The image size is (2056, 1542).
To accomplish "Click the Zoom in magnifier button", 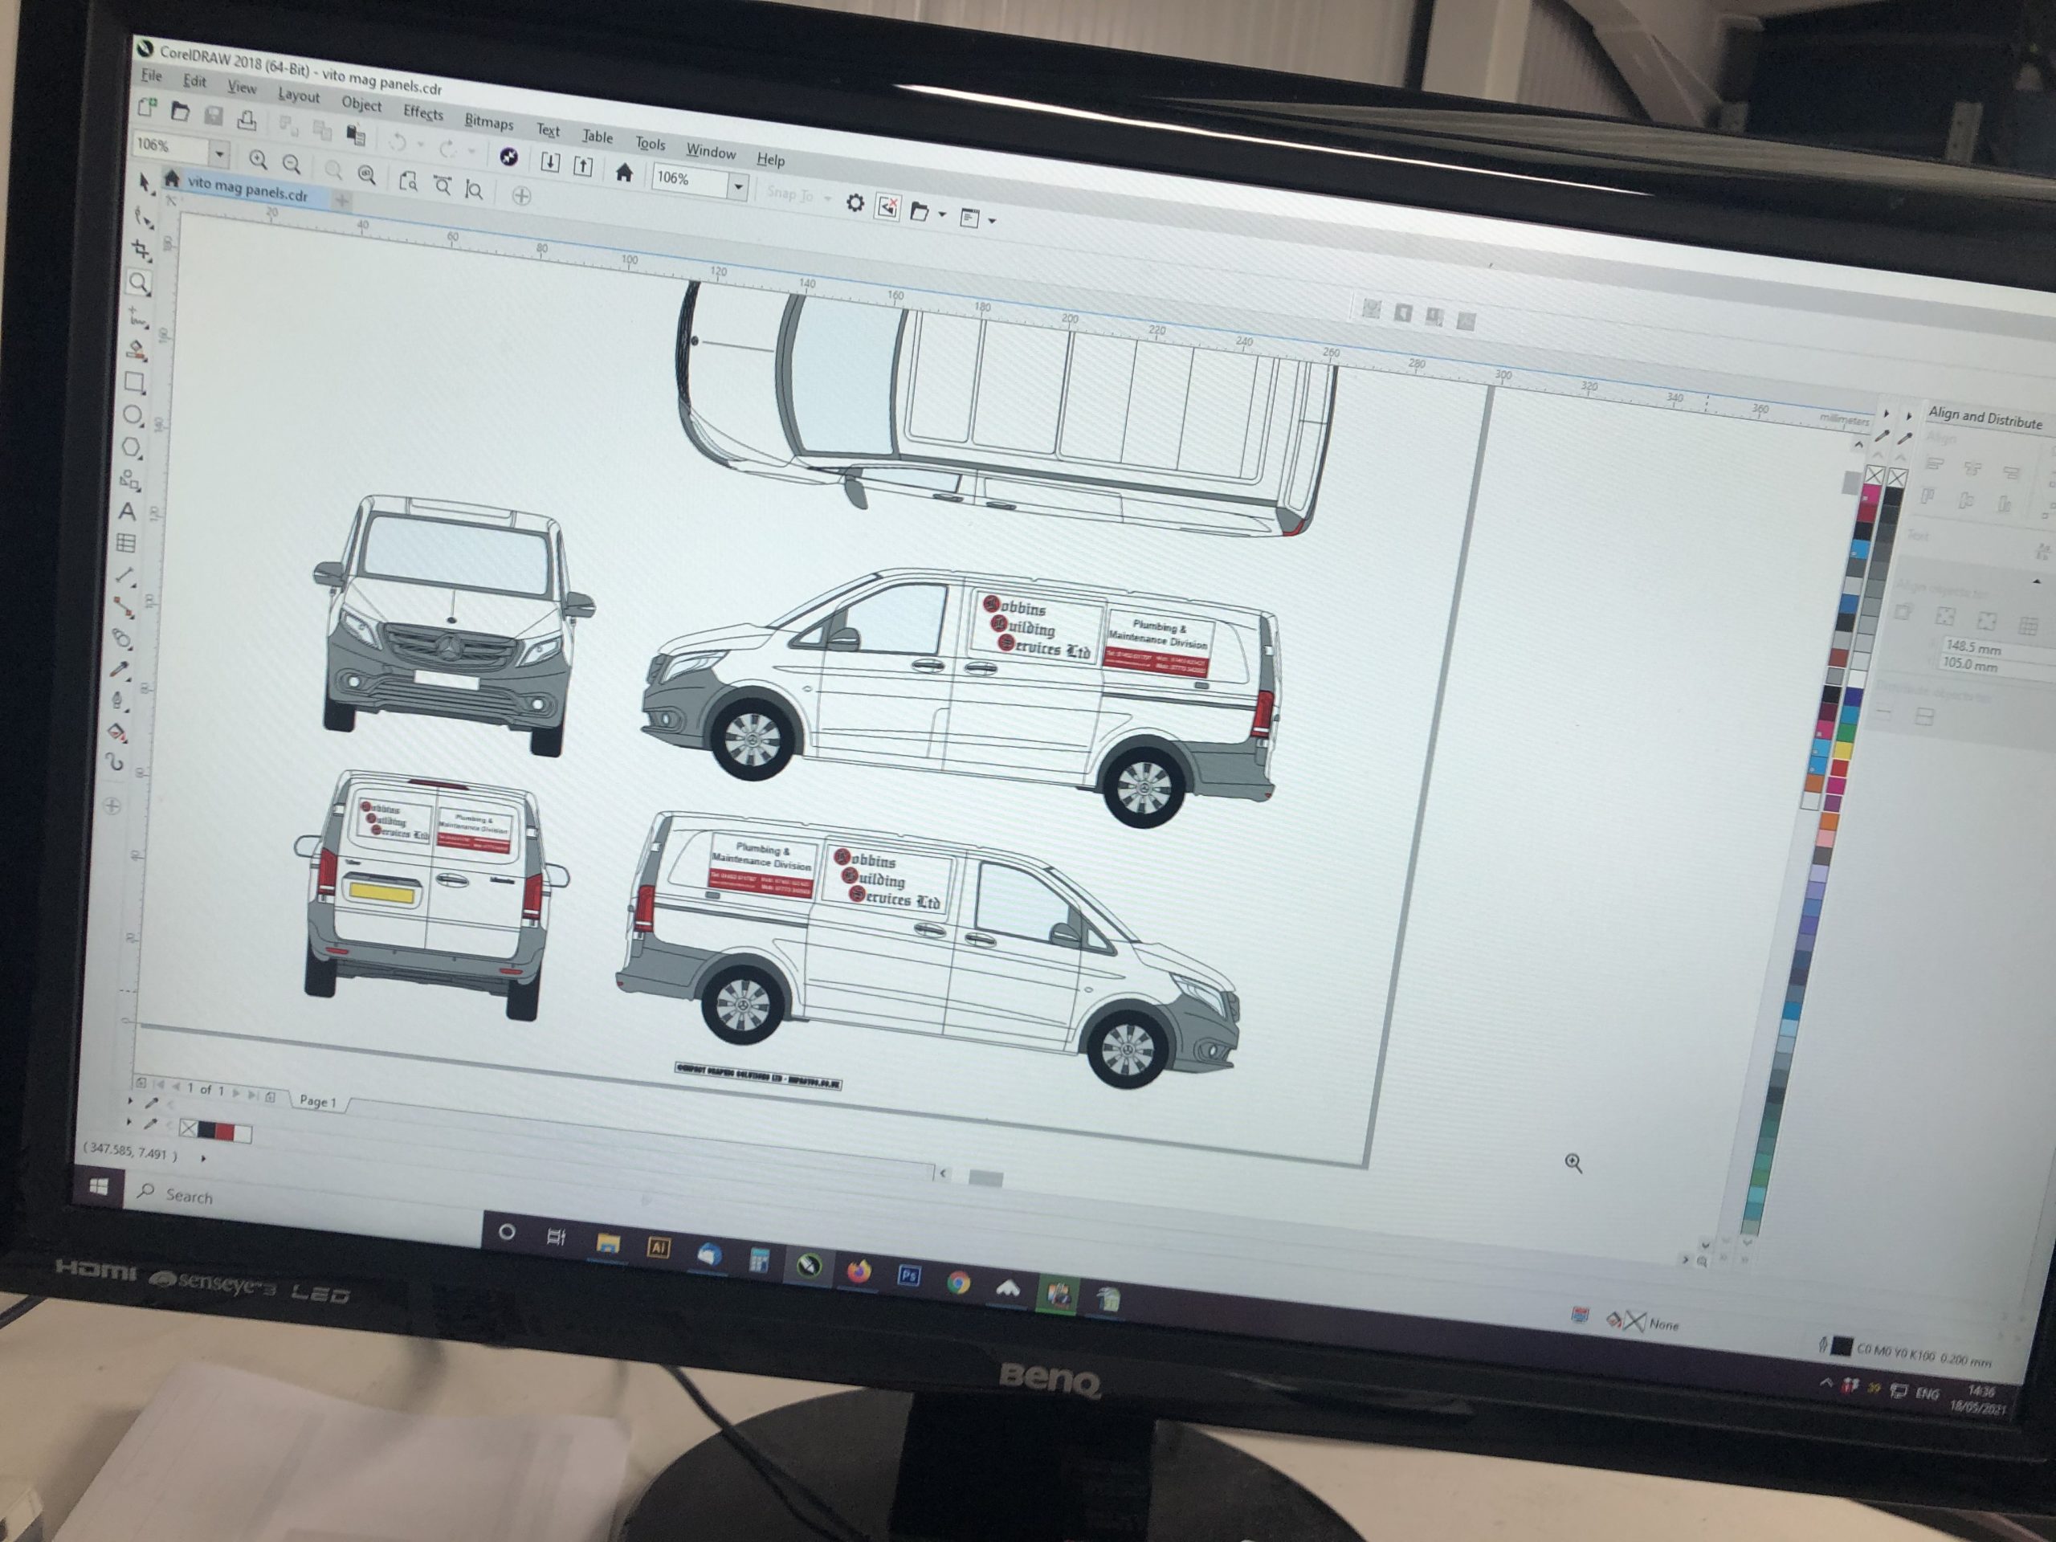I will point(259,160).
